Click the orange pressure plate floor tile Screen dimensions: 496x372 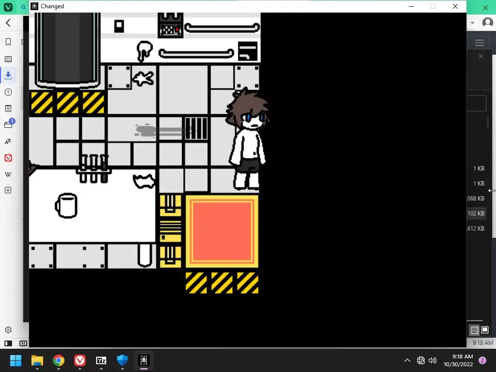222,232
